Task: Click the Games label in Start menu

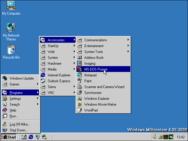Action: coord(15,84)
